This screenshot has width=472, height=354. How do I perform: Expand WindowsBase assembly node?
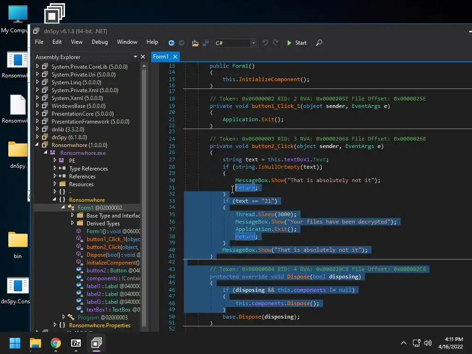(37, 106)
